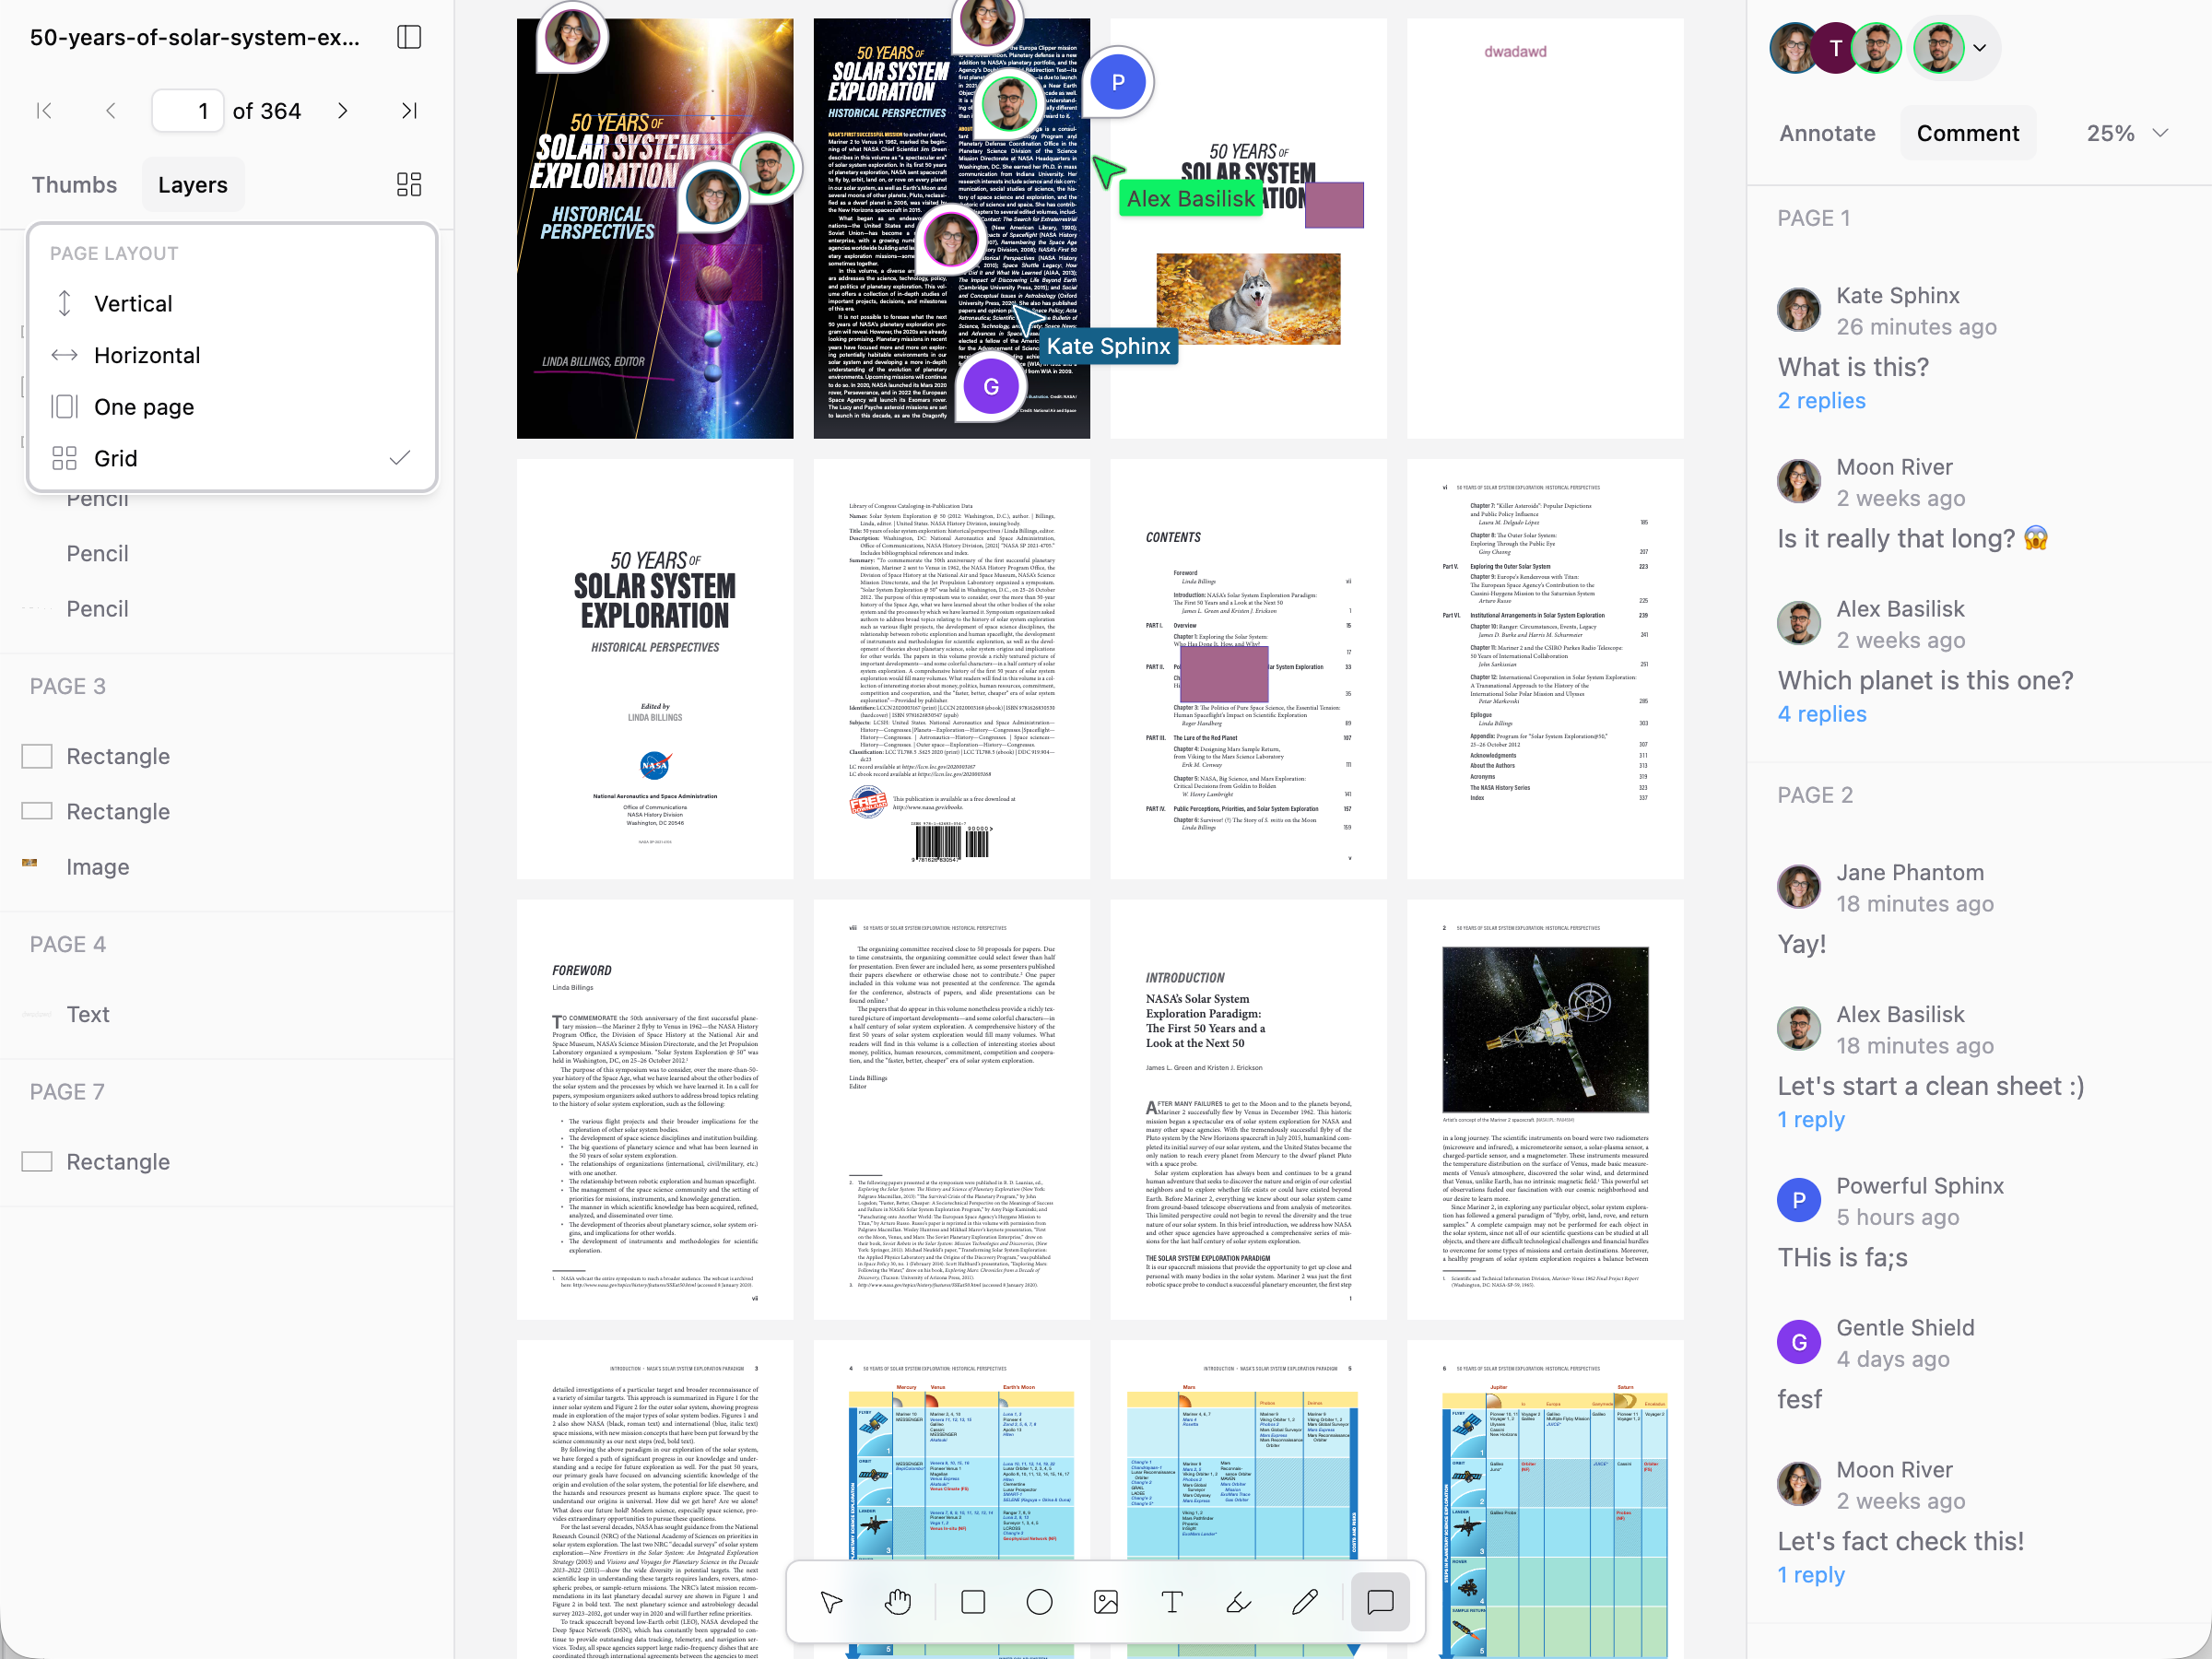Image resolution: width=2212 pixels, height=1659 pixels.
Task: Select the husky dog image on page 3
Action: coord(1248,299)
